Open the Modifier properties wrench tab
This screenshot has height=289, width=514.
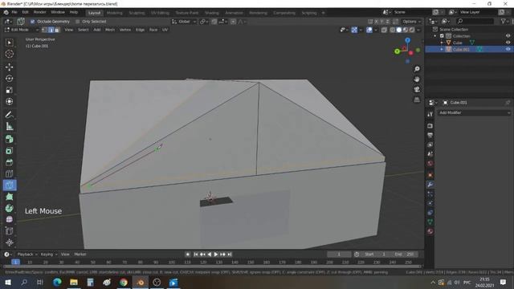click(x=430, y=185)
